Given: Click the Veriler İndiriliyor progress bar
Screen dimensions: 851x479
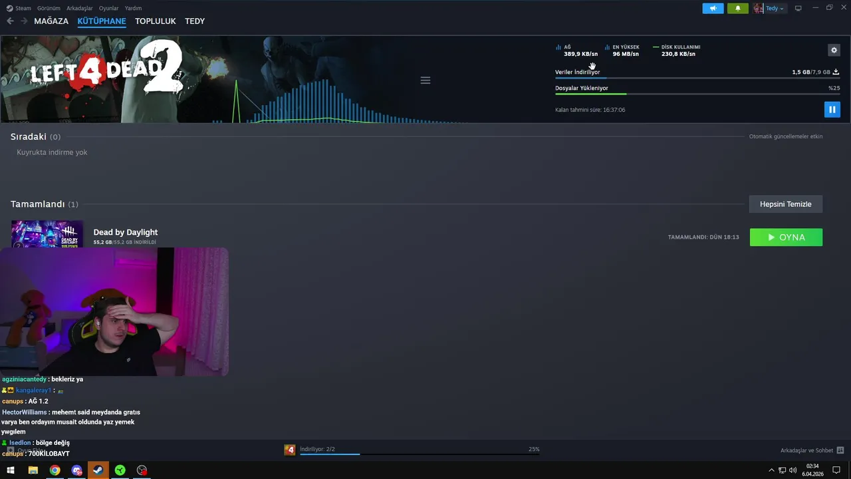Looking at the screenshot, I should tap(697, 78).
